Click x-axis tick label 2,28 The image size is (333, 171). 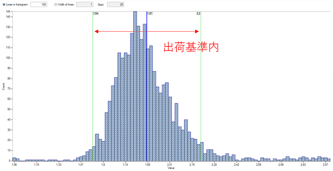click(x=214, y=164)
